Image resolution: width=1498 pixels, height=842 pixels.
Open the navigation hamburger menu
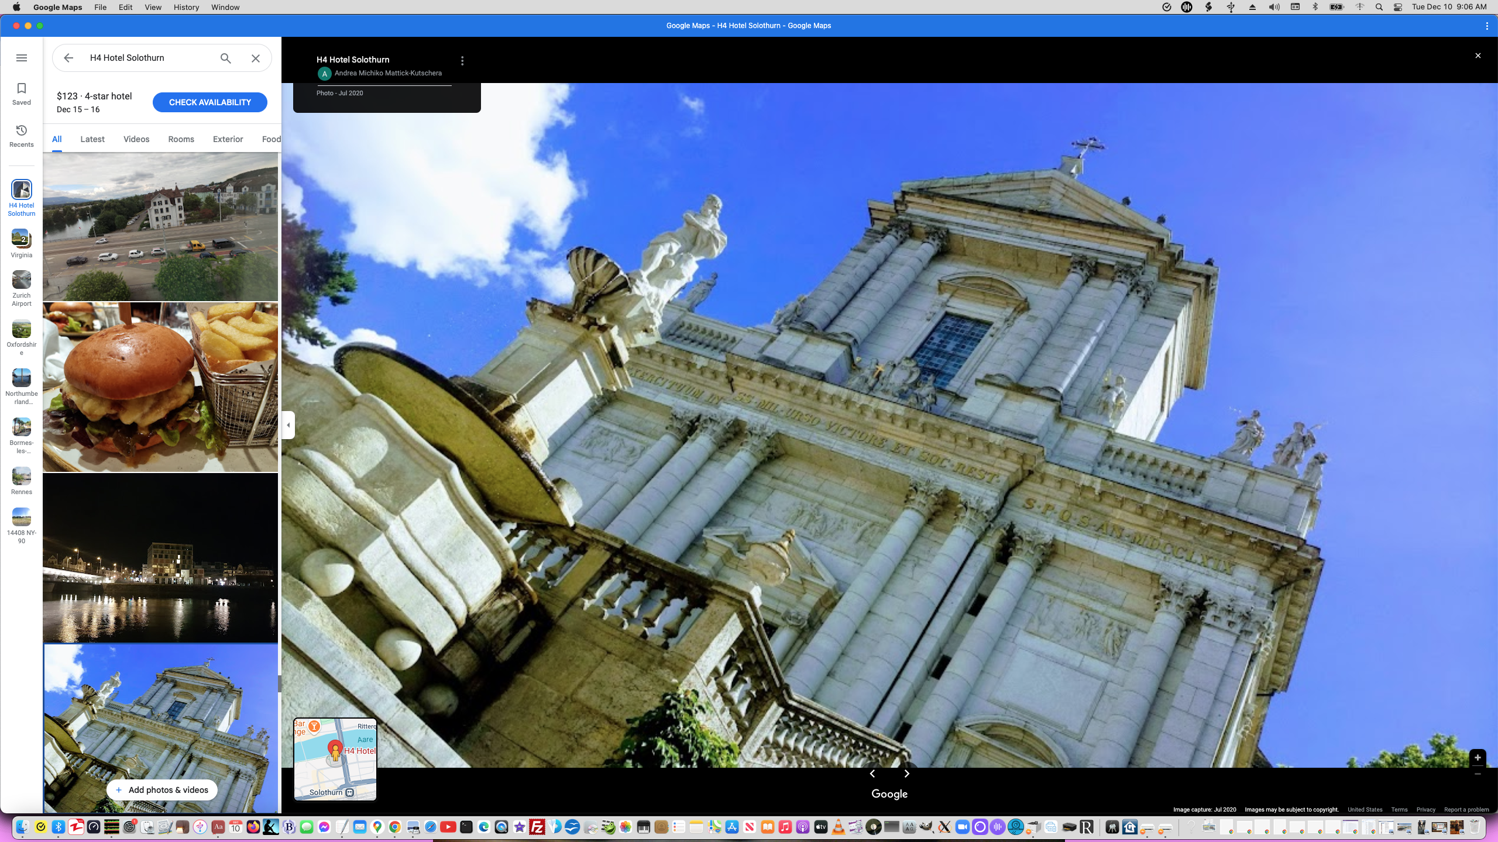coord(22,58)
